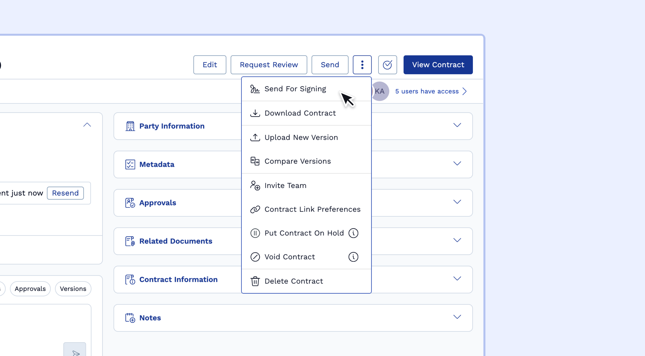Image resolution: width=645 pixels, height=356 pixels.
Task: Click the Resend button
Action: point(65,193)
